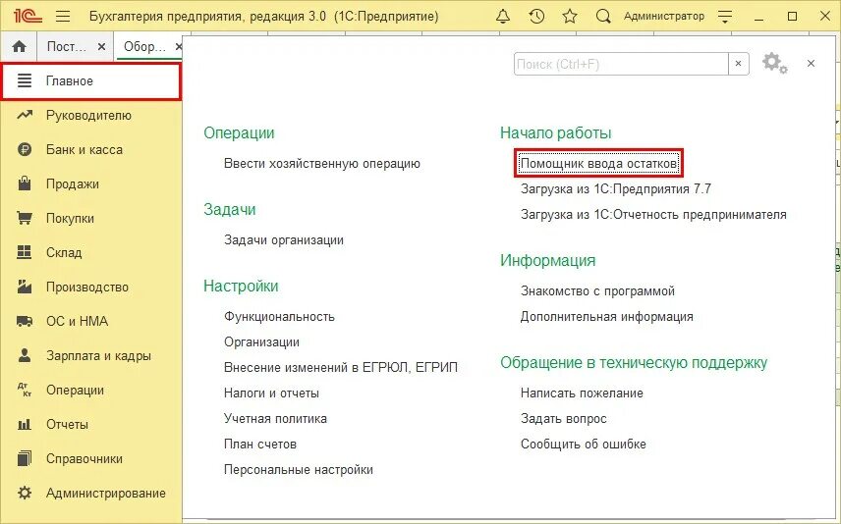The height and width of the screenshot is (524, 841).
Task: Open Налоги и отчеты
Action: (271, 393)
